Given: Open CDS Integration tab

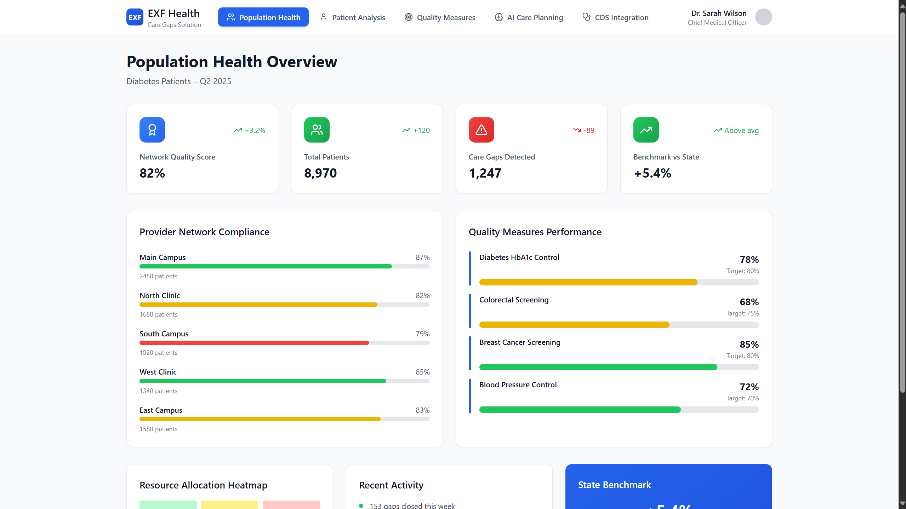Looking at the screenshot, I should click(x=615, y=17).
